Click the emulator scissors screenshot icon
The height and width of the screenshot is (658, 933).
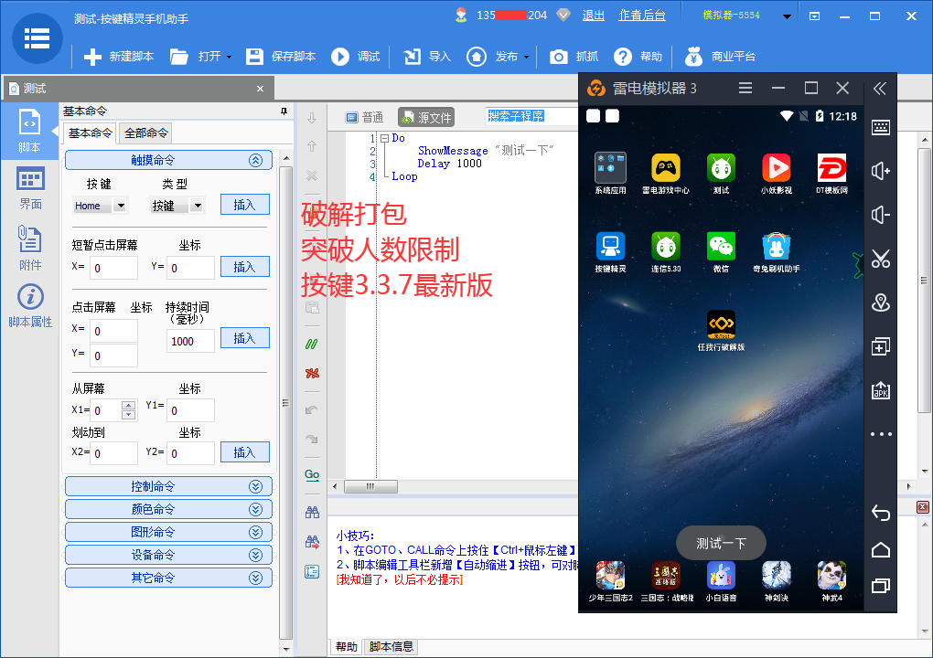tap(881, 259)
